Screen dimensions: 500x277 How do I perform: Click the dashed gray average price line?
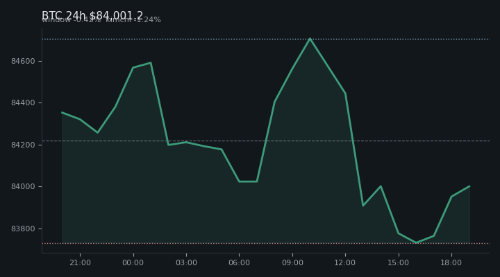coord(265,141)
